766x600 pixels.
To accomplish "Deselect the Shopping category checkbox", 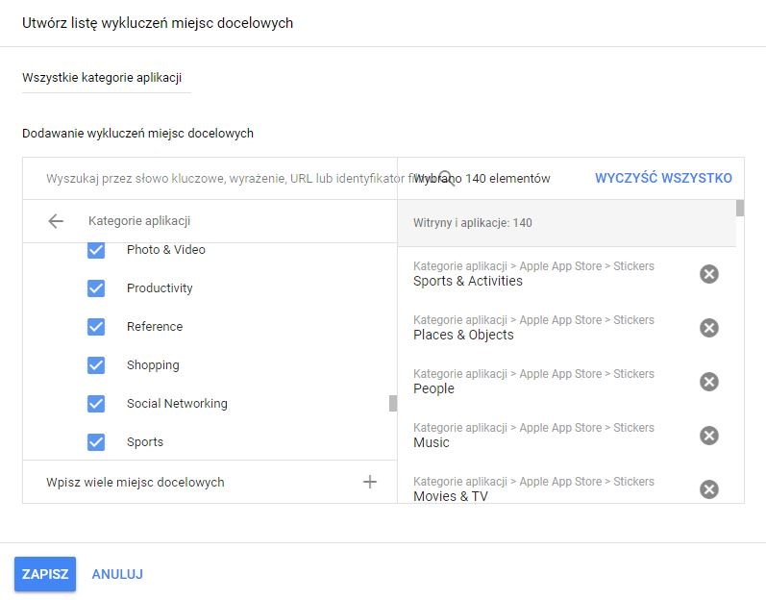I will coord(96,365).
